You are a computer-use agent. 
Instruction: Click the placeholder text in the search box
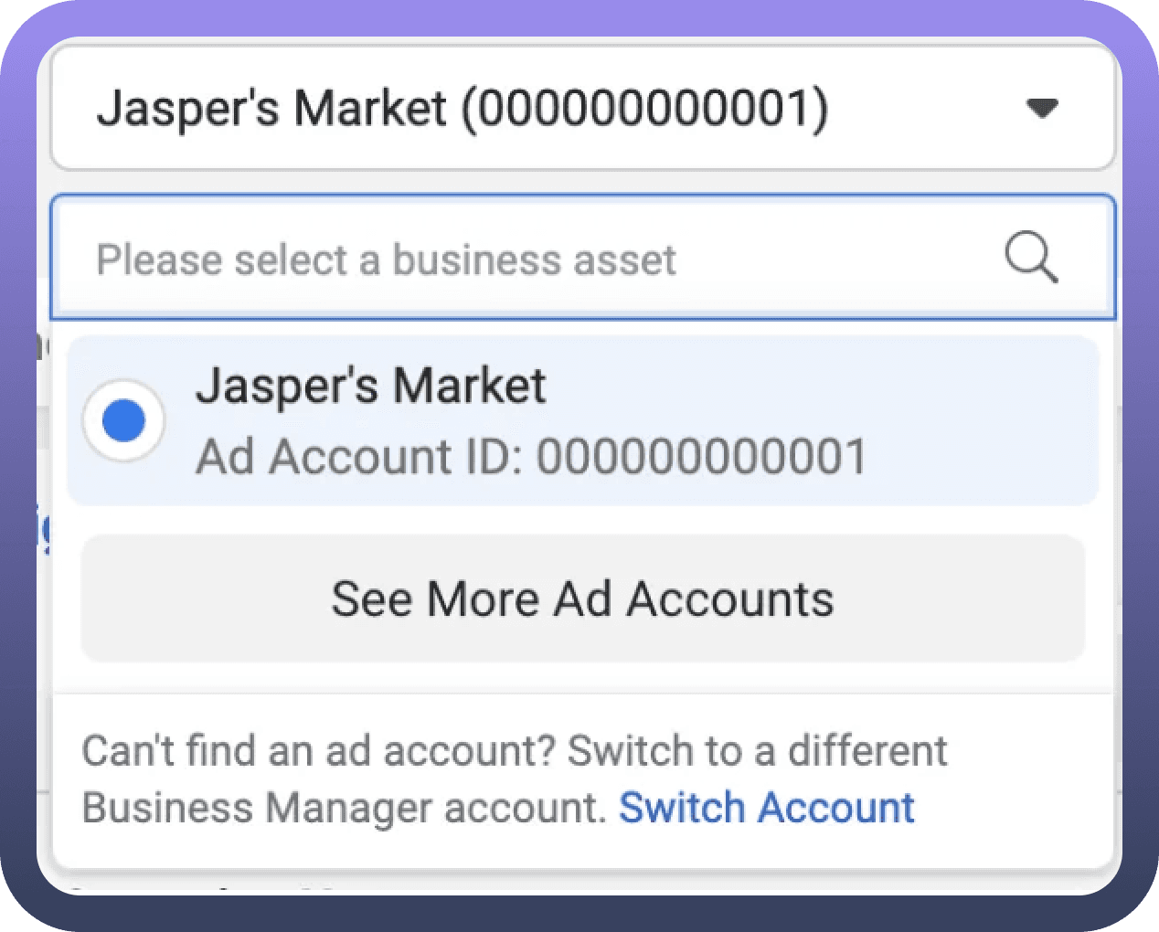[386, 259]
